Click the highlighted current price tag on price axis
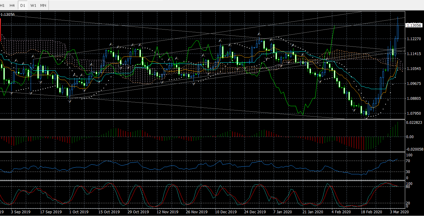 tap(414, 25)
